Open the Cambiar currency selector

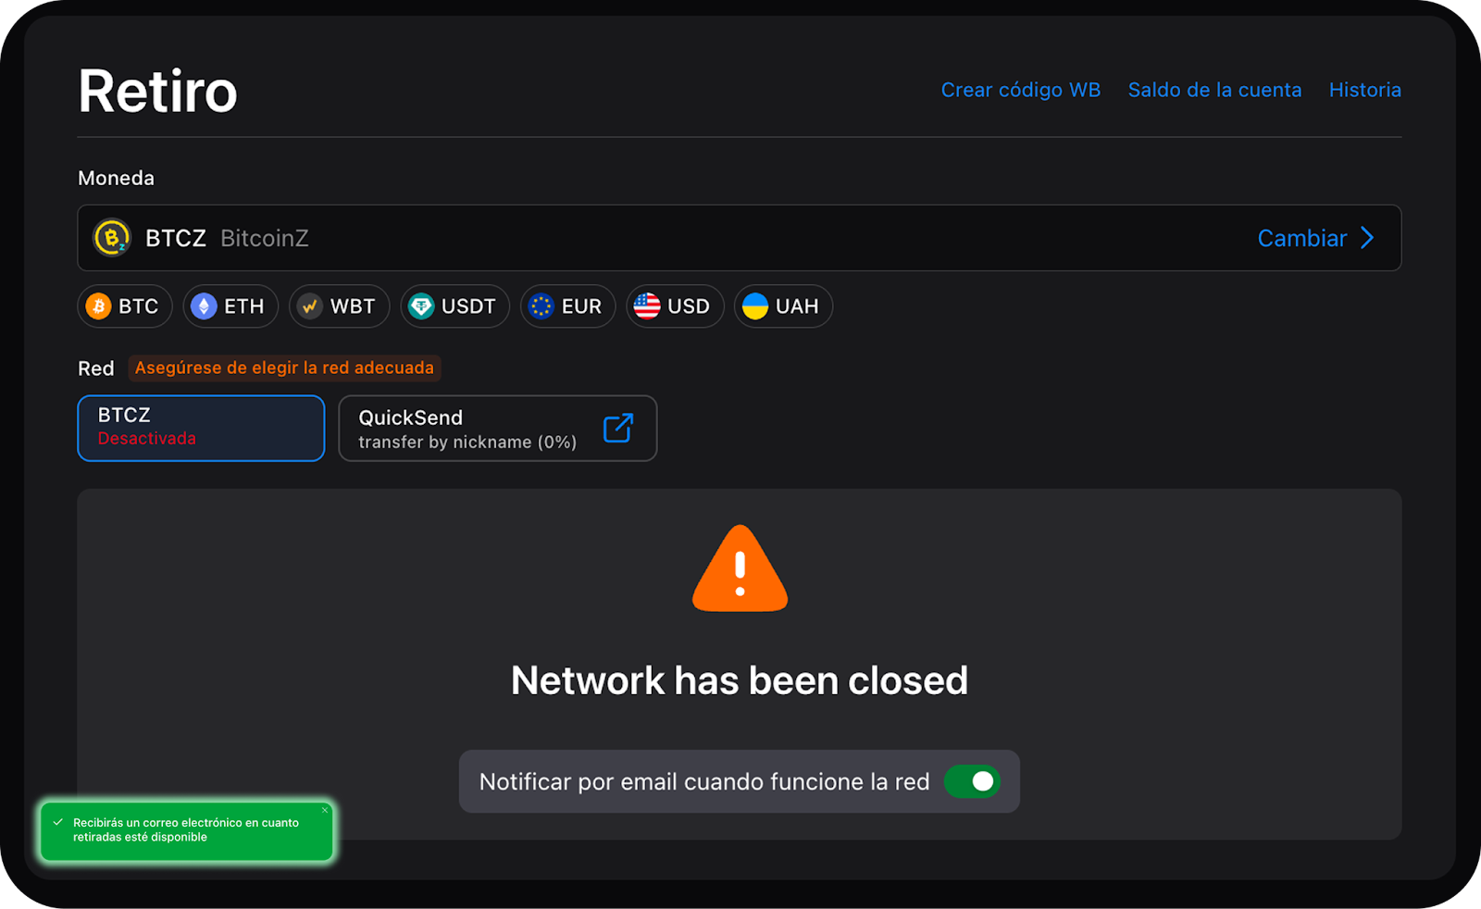(1315, 238)
